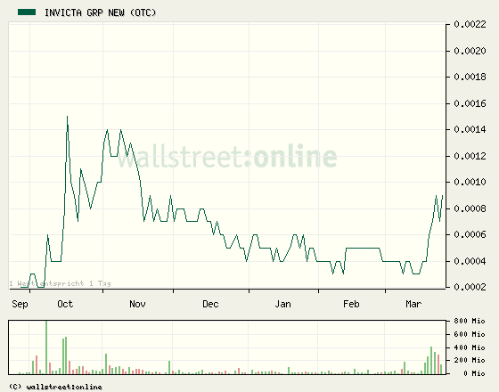Screen dimensions: 499x392
Task: Click the '1 Wert entspricht 1 Tag' note
Action: coord(60,283)
